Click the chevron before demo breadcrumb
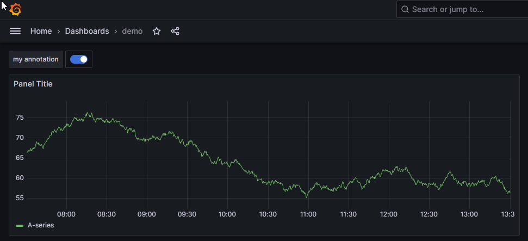Viewport: 528px width, 241px height. [x=116, y=32]
